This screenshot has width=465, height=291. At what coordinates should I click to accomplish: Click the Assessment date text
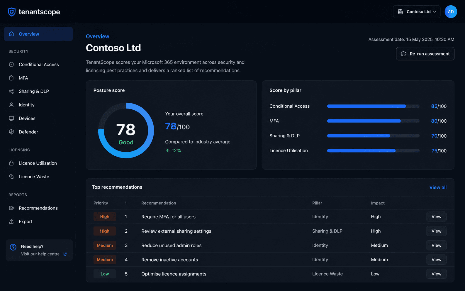(x=411, y=39)
